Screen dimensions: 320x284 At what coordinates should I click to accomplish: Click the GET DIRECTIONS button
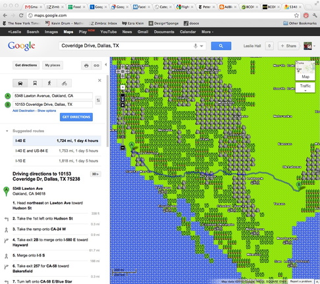[76, 117]
